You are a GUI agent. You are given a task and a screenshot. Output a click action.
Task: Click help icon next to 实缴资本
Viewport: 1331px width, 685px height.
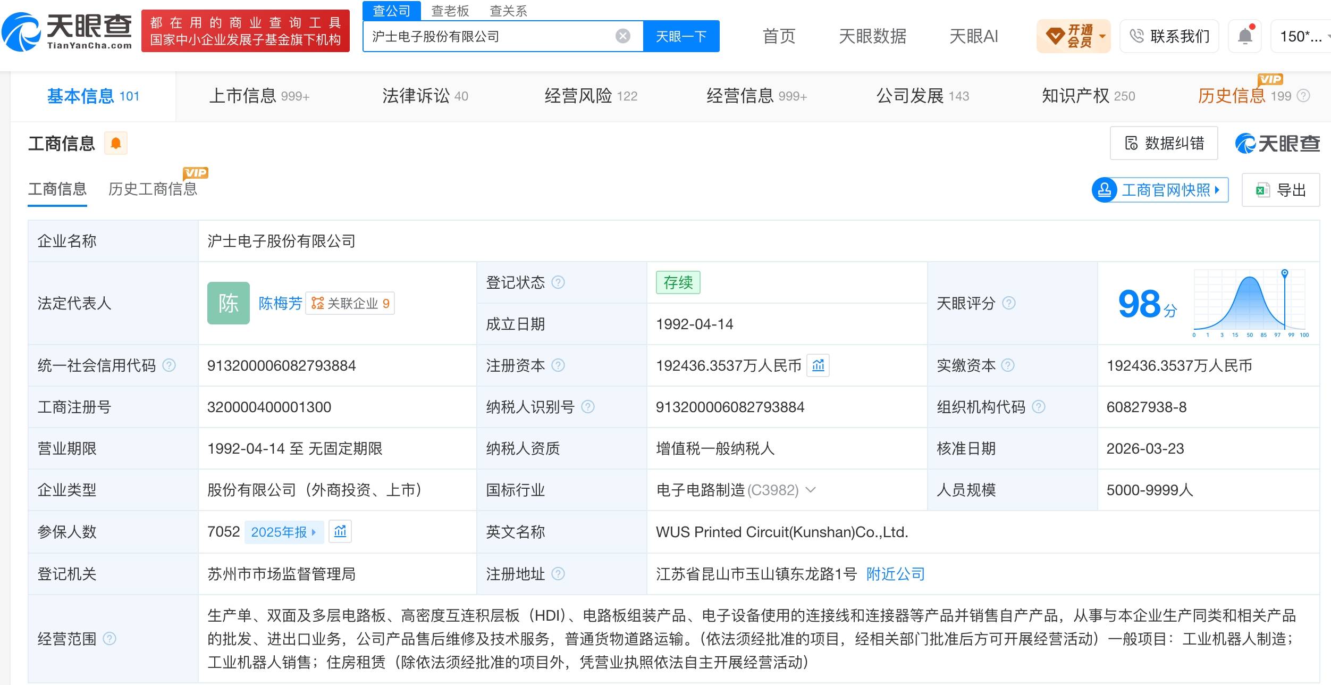tap(1007, 365)
